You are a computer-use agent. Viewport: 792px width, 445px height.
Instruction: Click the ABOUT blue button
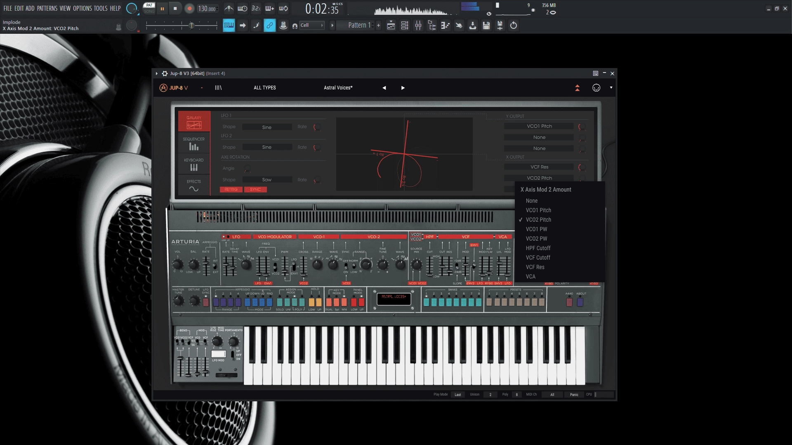coord(580,302)
